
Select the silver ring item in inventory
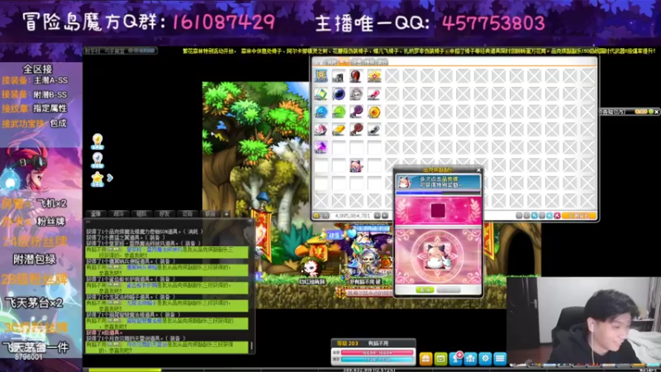pos(356,94)
